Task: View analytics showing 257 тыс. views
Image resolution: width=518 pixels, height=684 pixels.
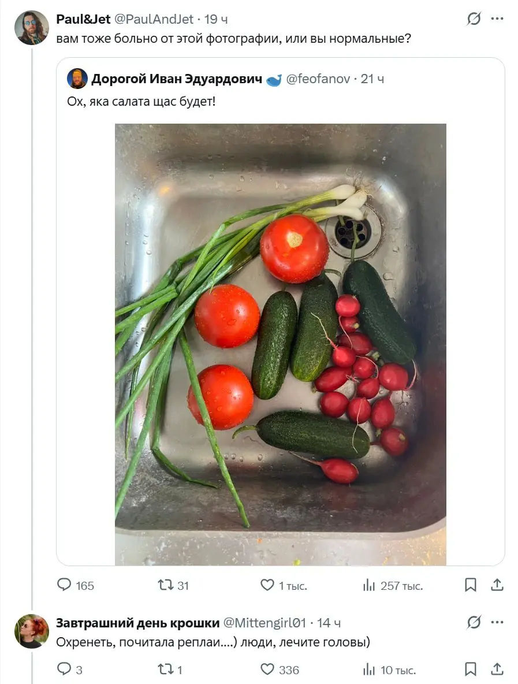Action: [x=393, y=585]
